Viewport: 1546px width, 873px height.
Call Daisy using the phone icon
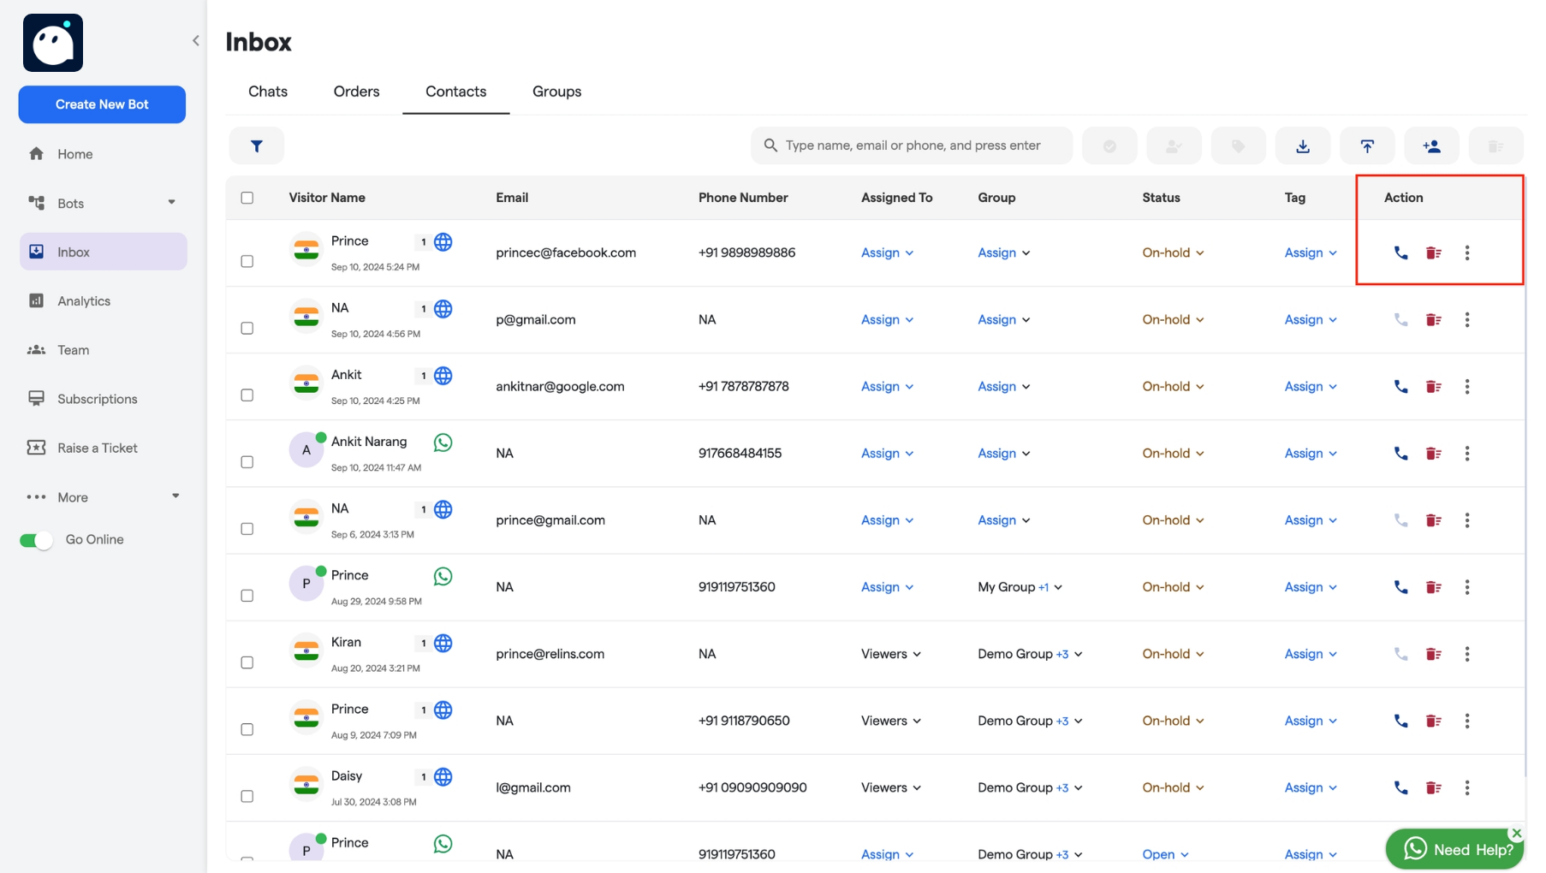[1401, 787]
